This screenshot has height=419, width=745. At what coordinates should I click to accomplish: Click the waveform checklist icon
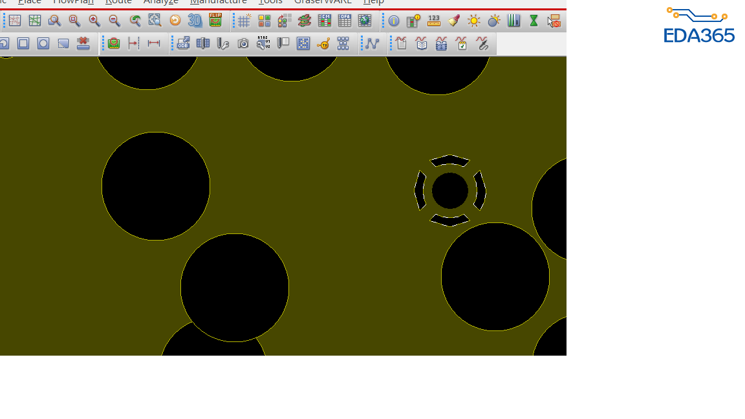coord(462,44)
